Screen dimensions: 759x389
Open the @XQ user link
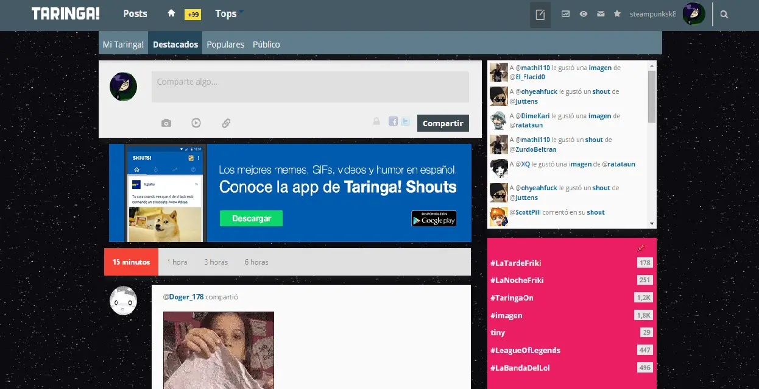click(x=523, y=164)
